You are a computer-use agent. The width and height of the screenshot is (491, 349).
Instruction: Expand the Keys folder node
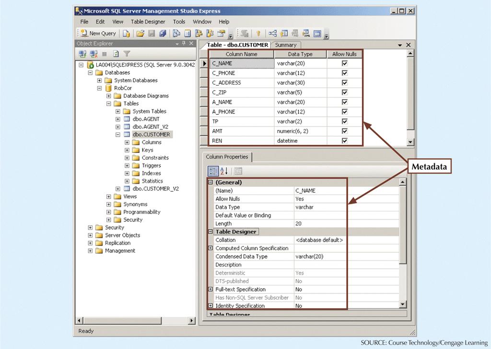(x=127, y=150)
